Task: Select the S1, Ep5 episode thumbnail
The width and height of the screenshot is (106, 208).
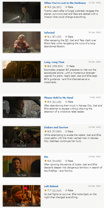Action: pos(22,137)
